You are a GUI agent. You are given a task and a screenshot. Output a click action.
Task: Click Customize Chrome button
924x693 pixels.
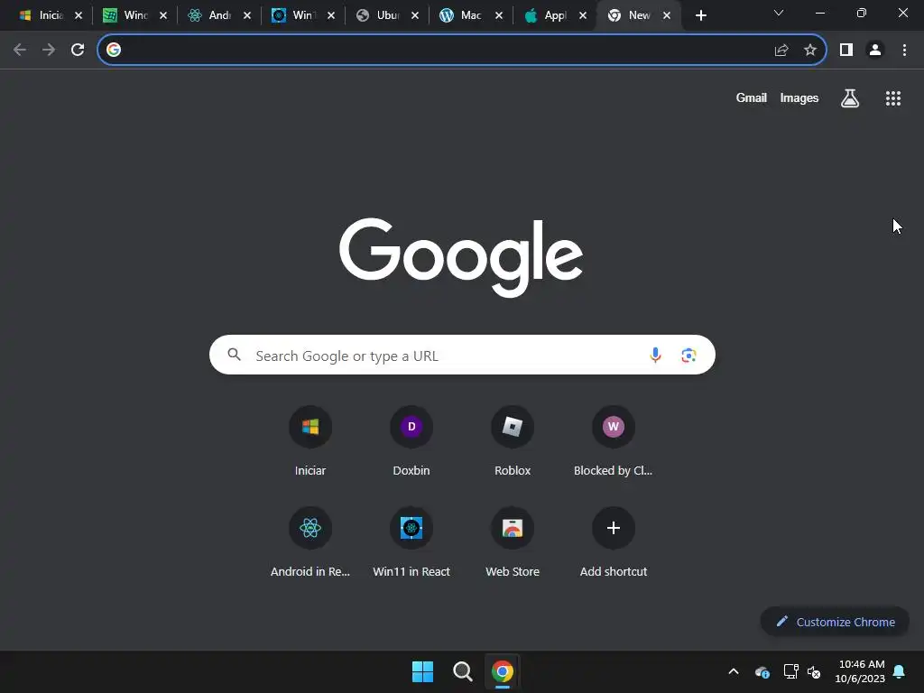pos(835,622)
